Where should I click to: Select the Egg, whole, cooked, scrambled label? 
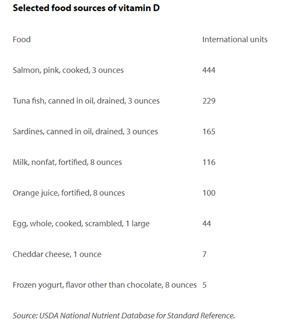[x=81, y=223]
